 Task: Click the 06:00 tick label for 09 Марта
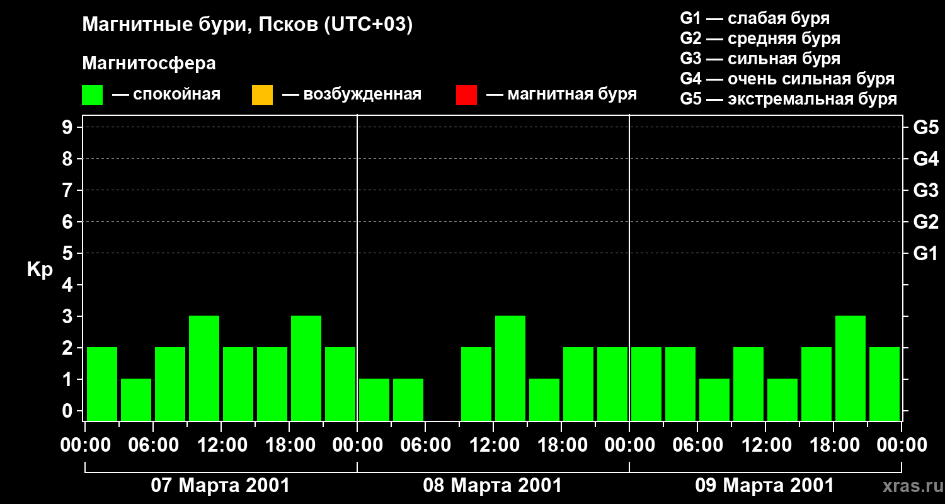[697, 445]
